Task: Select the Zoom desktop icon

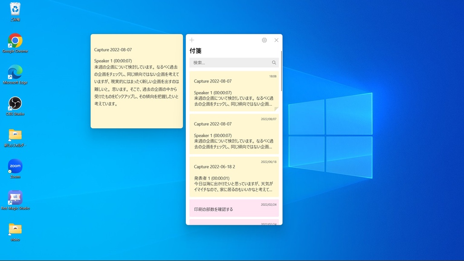Action: (x=15, y=169)
